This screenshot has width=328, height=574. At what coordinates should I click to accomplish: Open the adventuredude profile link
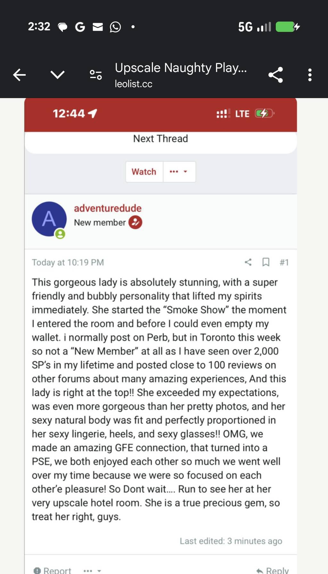point(108,208)
